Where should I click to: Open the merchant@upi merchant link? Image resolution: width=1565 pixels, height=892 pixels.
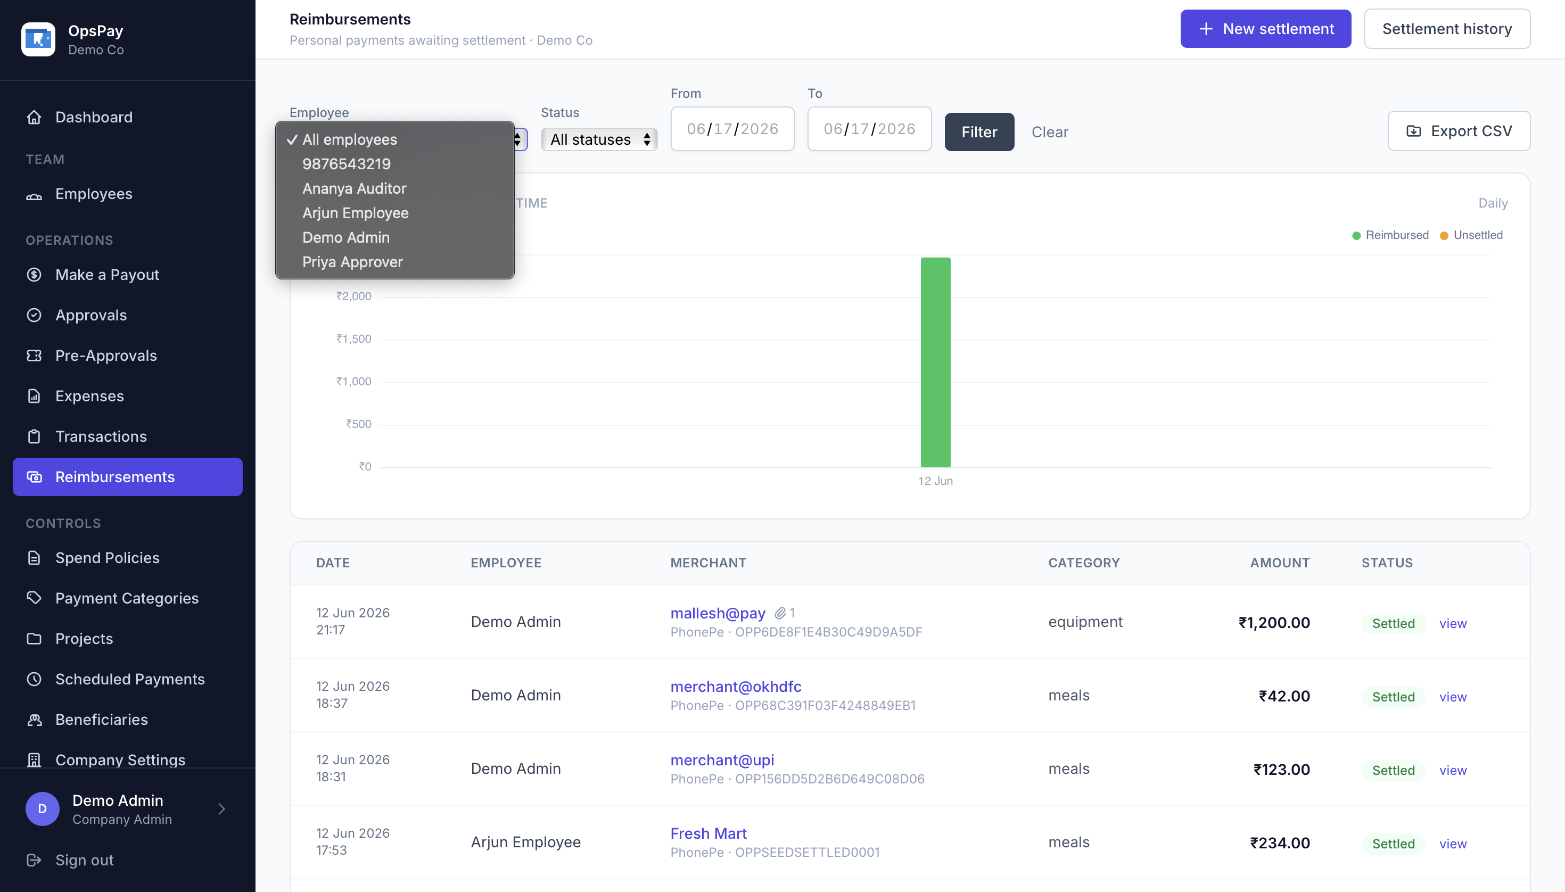click(x=722, y=761)
